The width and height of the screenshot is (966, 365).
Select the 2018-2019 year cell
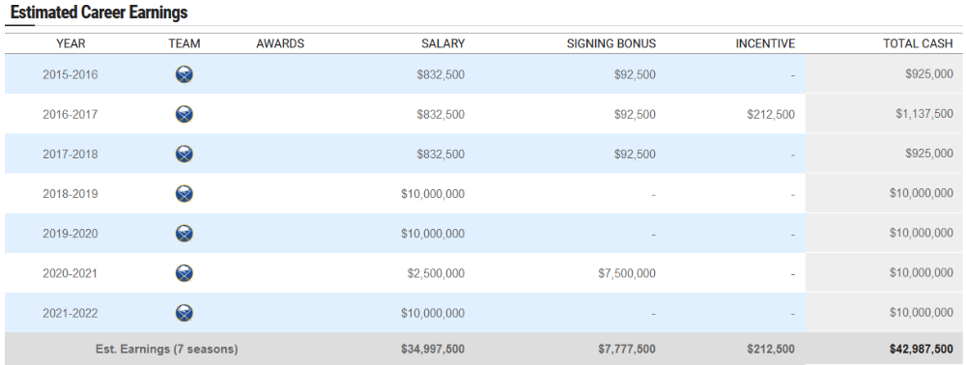coord(71,194)
